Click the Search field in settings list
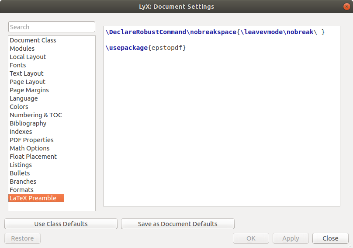353x248 pixels. (x=52, y=27)
